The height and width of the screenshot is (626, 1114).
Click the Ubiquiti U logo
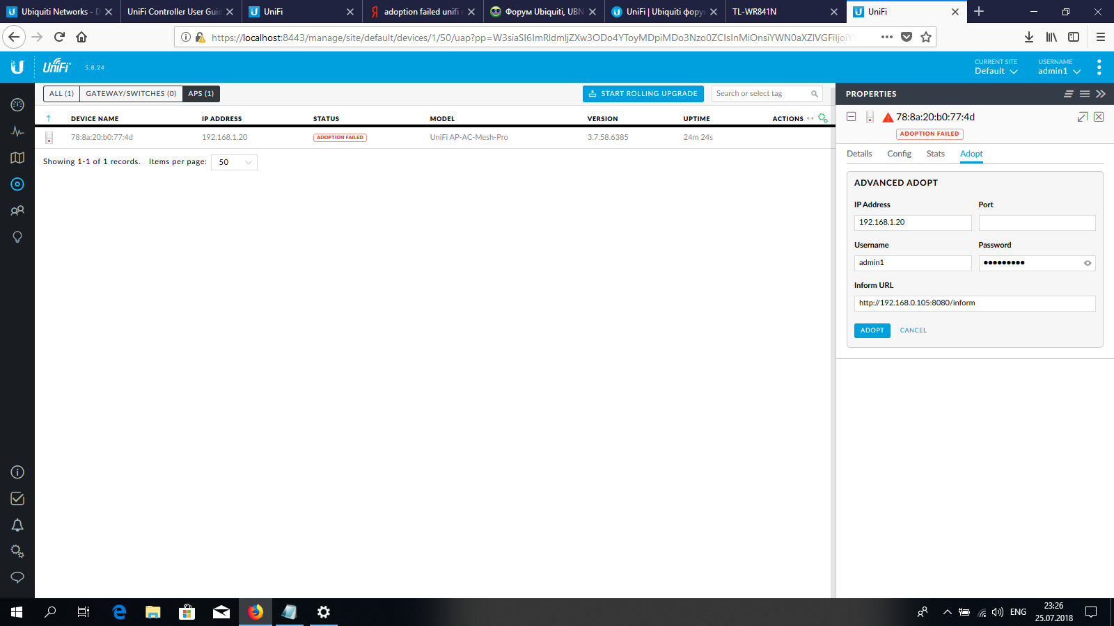pyautogui.click(x=17, y=67)
